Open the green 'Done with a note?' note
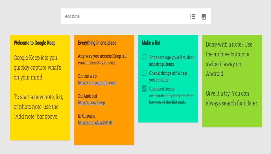The image size is (271, 154). 232,118
